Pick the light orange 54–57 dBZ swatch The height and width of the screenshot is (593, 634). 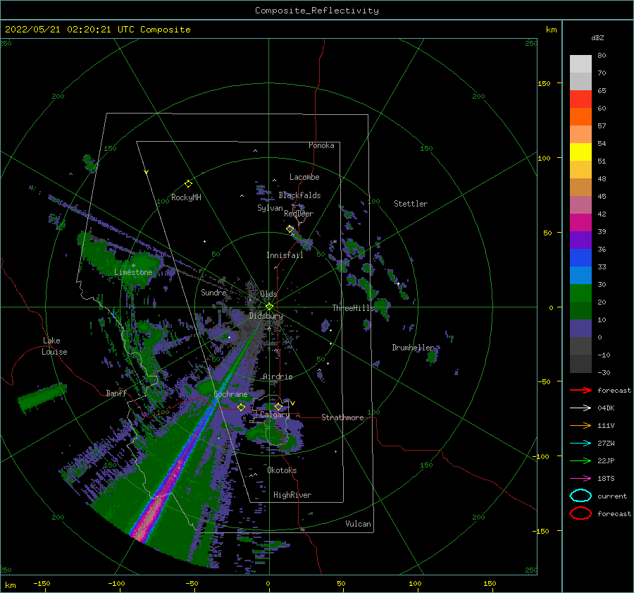pos(580,135)
